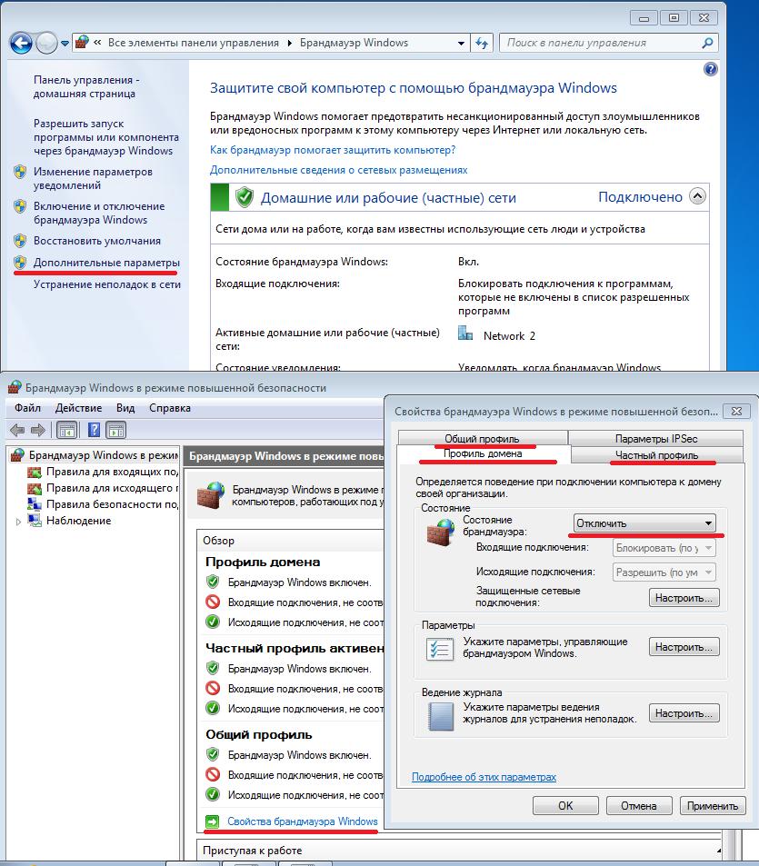This screenshot has height=866, width=759.
Task: Click forward arrow in console toolbar
Action: pyautogui.click(x=38, y=430)
